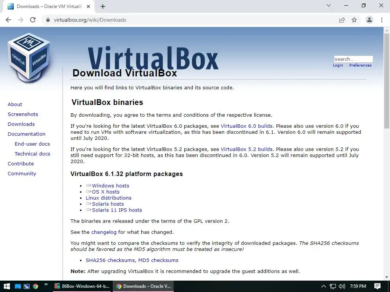The width and height of the screenshot is (390, 292).
Task: Open the changelog link
Action: tap(104, 232)
